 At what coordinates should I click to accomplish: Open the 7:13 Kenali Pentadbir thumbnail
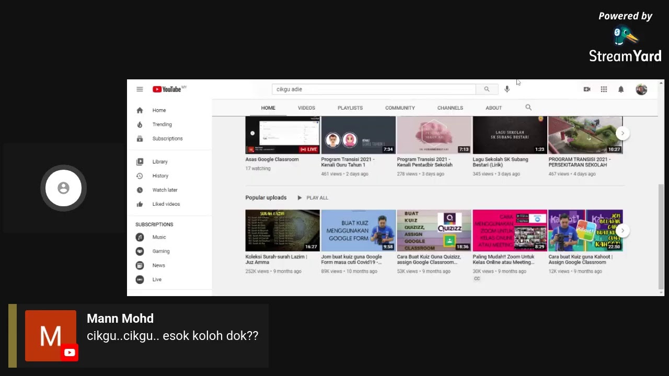434,135
